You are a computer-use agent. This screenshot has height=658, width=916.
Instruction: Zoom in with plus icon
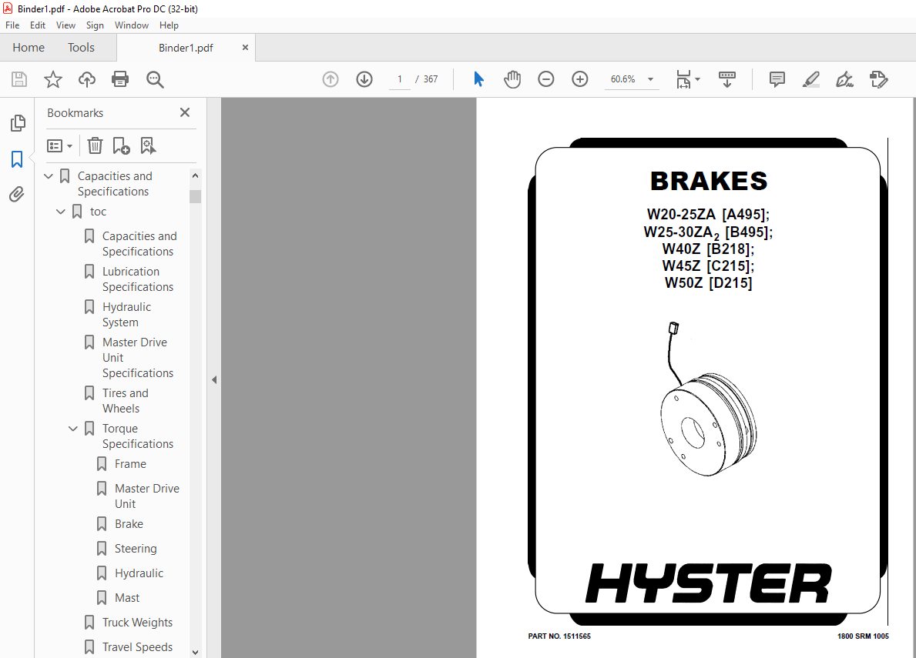580,79
